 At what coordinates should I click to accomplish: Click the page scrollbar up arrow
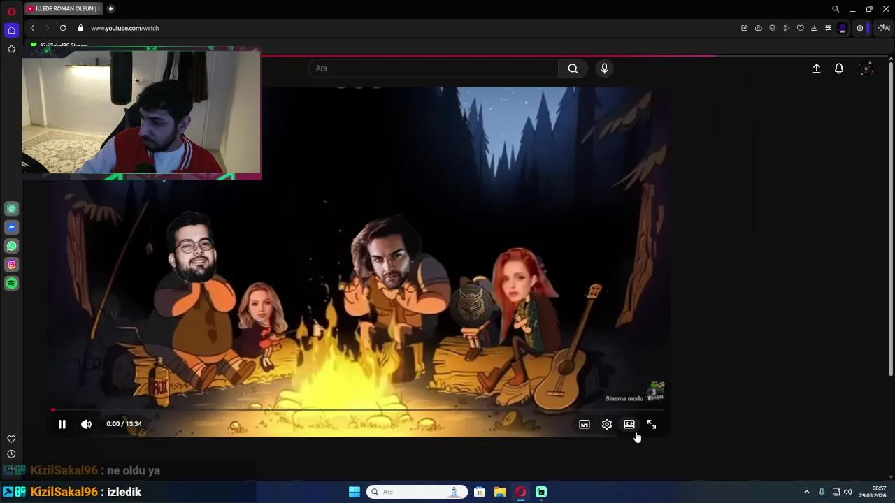890,60
